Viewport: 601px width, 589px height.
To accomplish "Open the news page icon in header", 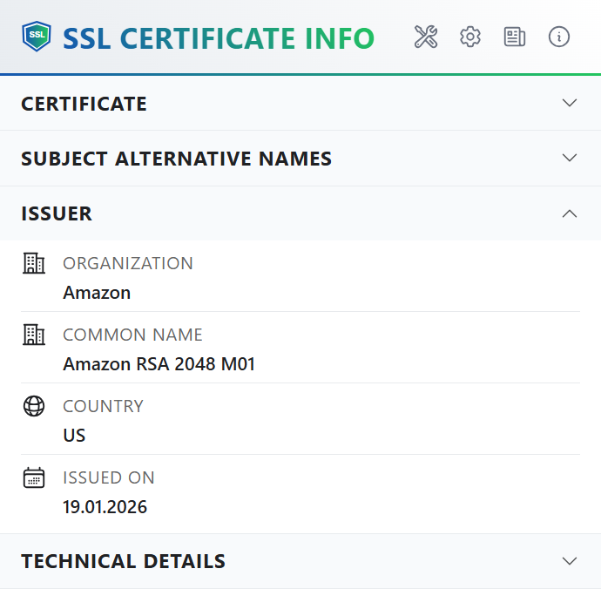I will tap(515, 37).
